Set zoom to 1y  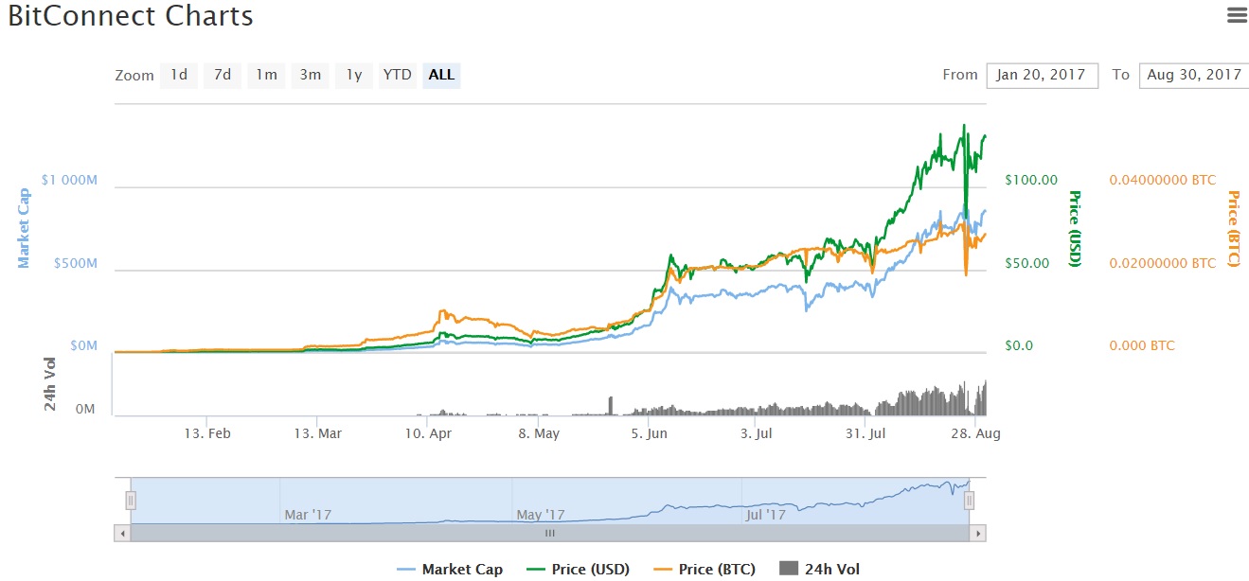pyautogui.click(x=353, y=75)
